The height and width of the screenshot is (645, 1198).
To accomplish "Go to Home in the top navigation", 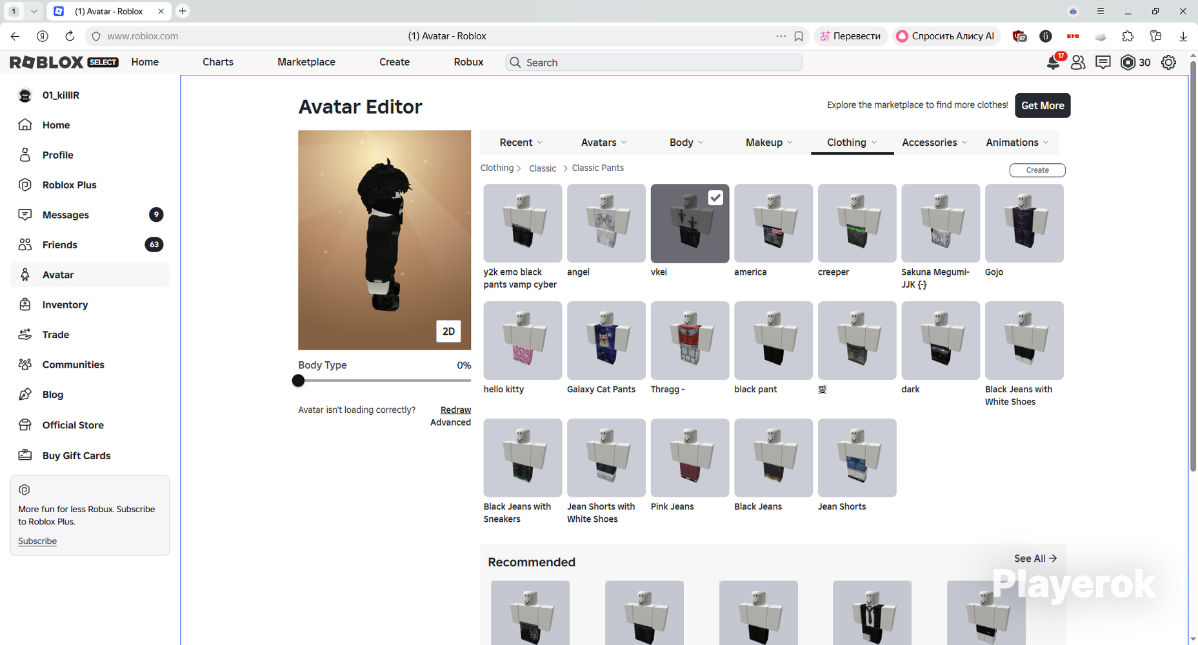I will 145,62.
